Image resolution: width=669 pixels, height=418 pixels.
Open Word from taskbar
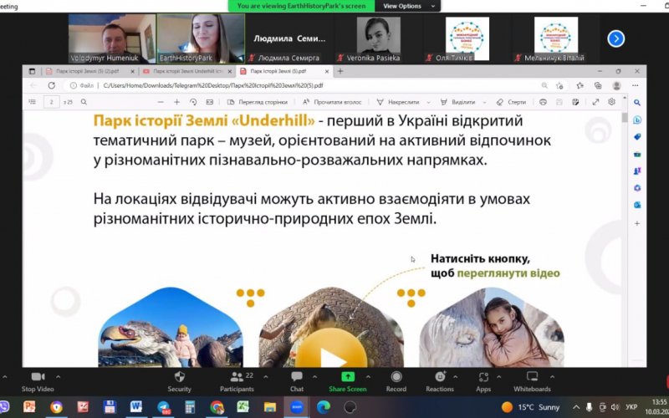(136, 407)
